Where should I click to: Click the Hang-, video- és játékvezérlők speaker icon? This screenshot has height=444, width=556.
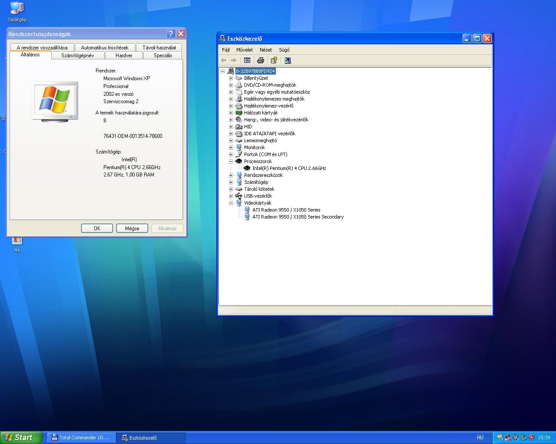tap(238, 120)
